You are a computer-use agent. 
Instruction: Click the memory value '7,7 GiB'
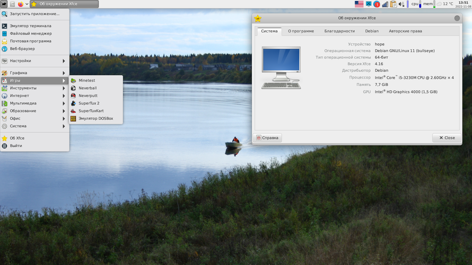click(381, 84)
